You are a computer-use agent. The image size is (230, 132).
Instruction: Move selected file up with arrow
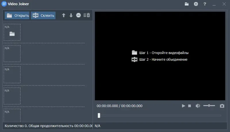tap(64, 15)
